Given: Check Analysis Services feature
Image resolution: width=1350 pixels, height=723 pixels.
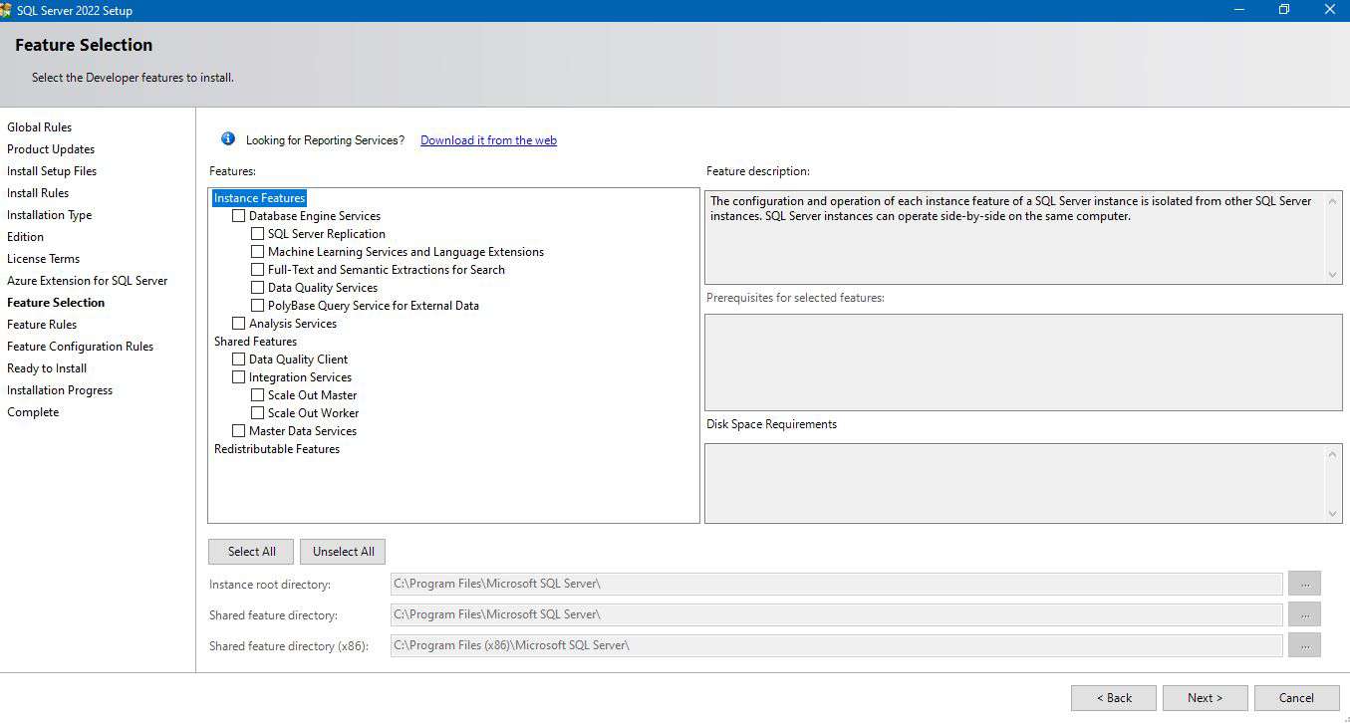Looking at the screenshot, I should point(238,324).
